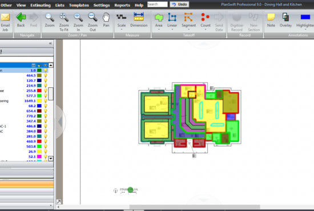
Task: Toggle lightbulb visibility for the 120.7 row
Action: click(x=46, y=80)
